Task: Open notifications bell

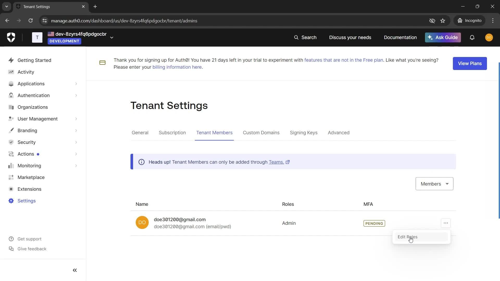Action: 472,37
